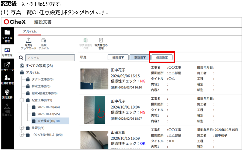Expand the （タグ付け無し） node
This screenshot has height=150, width=243.
(22, 135)
